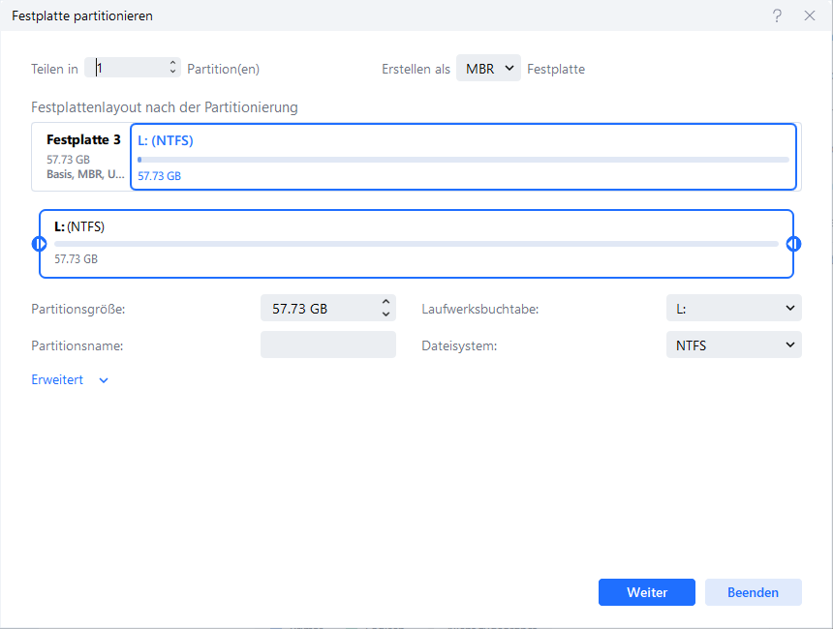The height and width of the screenshot is (629, 833).
Task: Select L: (NTFS) partition in layout preview
Action: pos(463,157)
